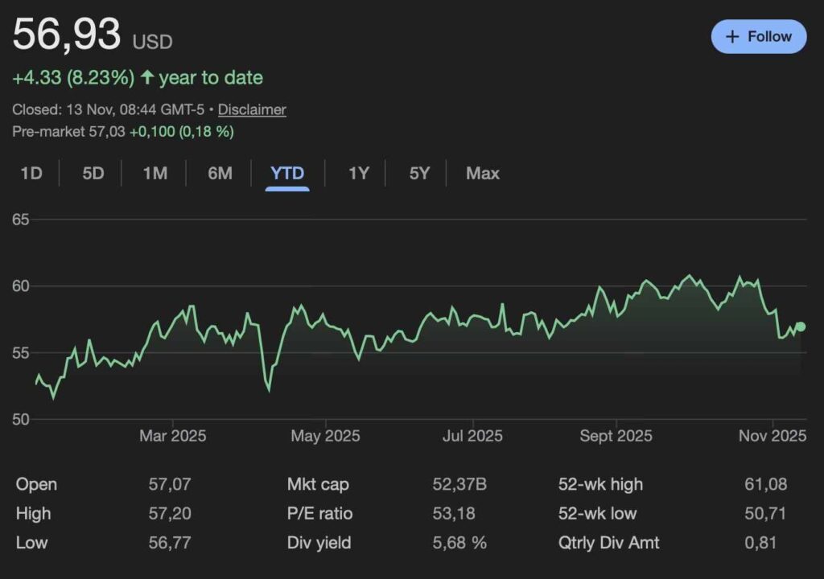Image resolution: width=824 pixels, height=579 pixels.
Task: View the 1Y chart range
Action: 358,173
